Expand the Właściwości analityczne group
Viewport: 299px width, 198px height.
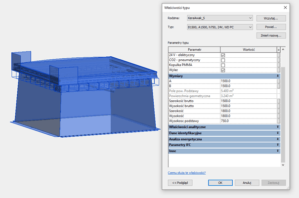[x=278, y=127]
